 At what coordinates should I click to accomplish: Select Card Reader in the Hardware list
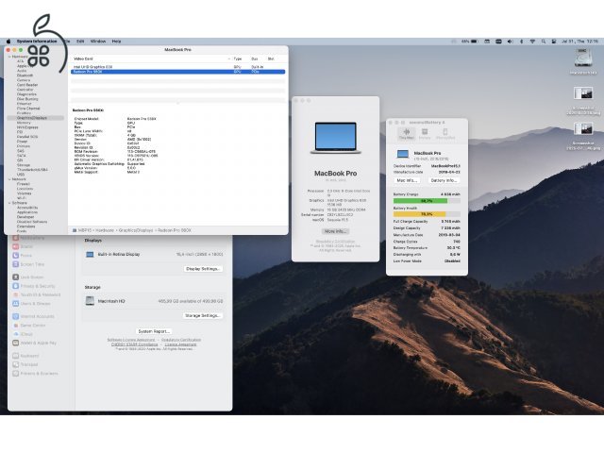[27, 85]
